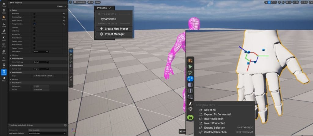
Task: Switch to the Bake tools category
Action: point(4,59)
